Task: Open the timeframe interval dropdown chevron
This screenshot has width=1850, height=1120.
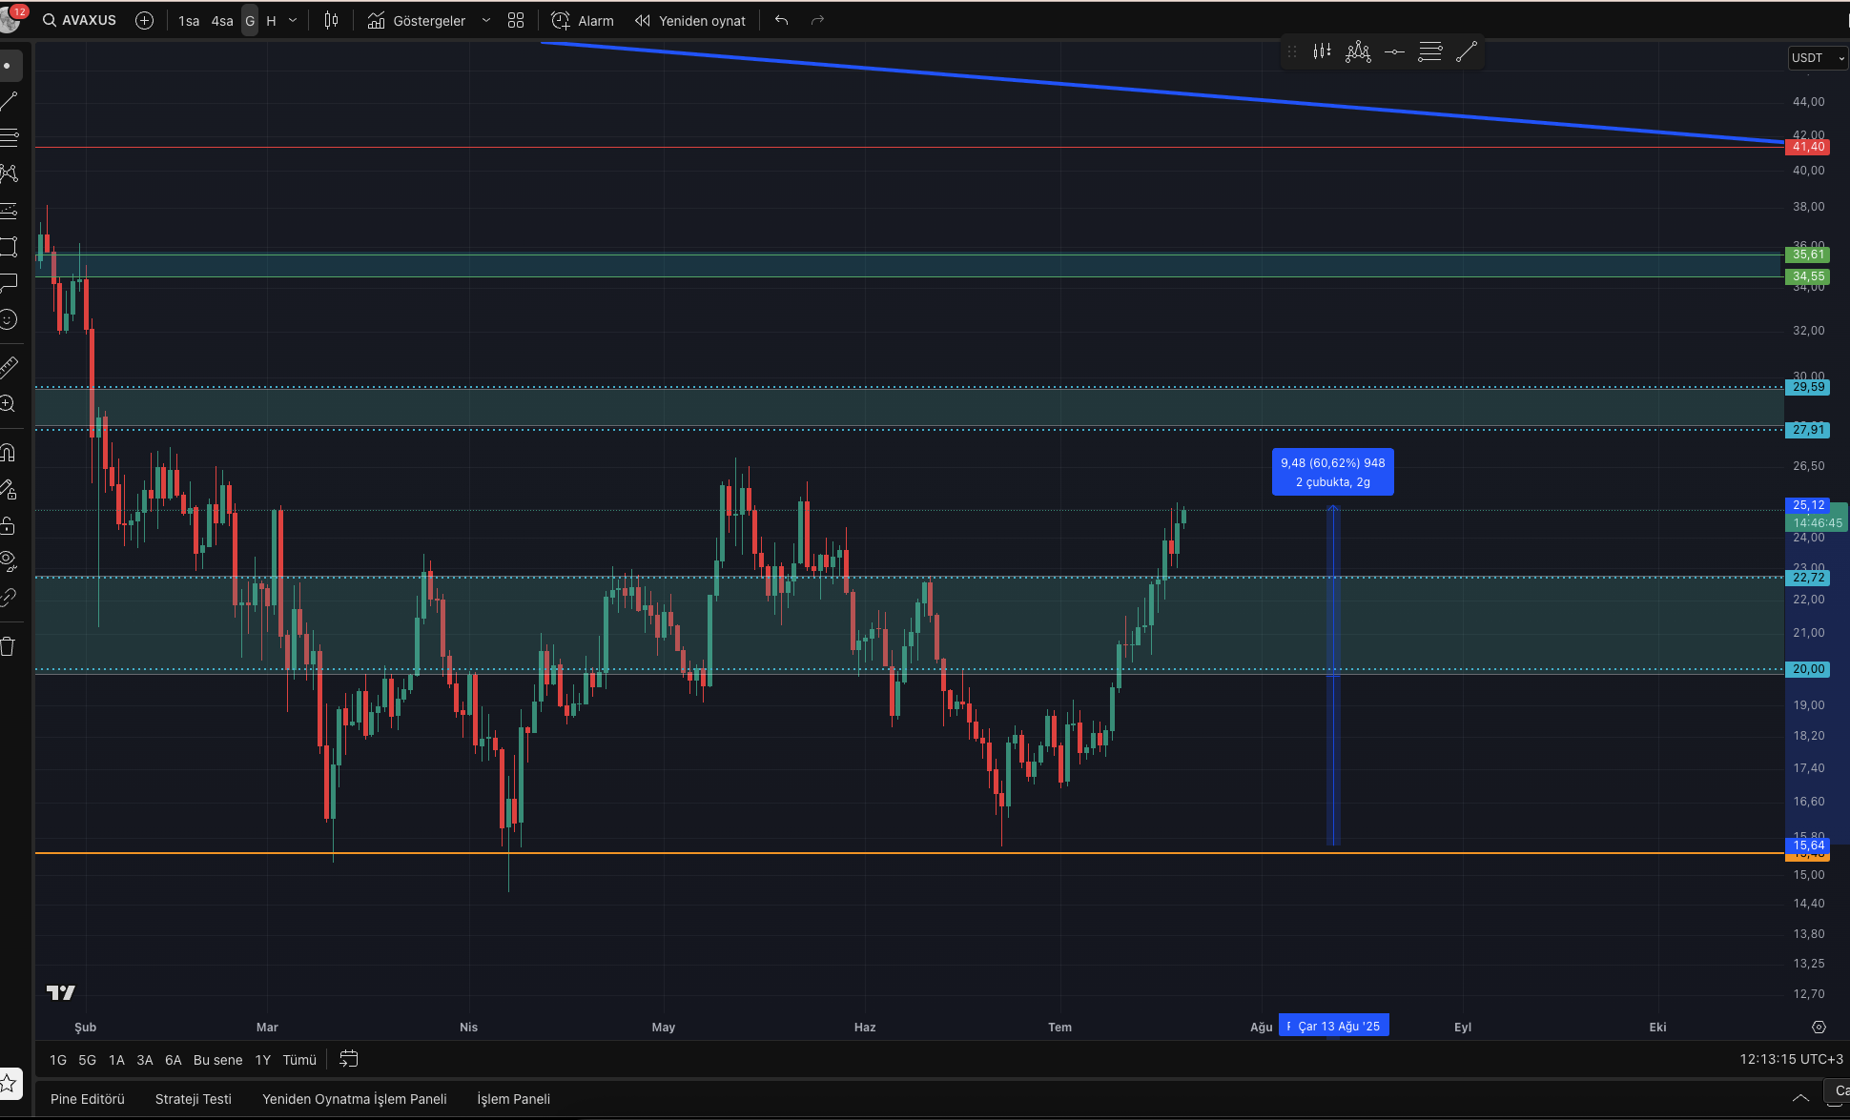Action: pos(293,21)
